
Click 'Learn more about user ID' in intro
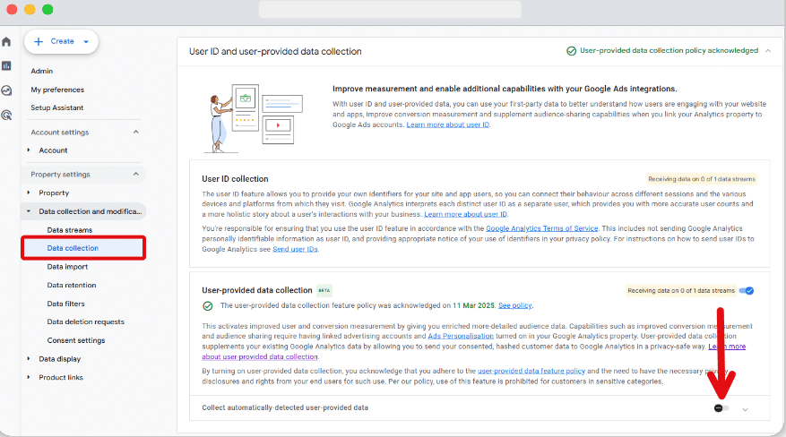(x=447, y=124)
